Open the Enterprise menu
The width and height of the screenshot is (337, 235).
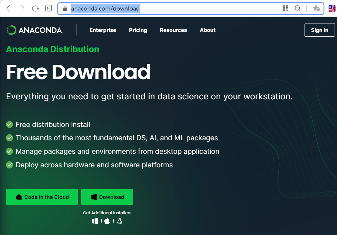(x=103, y=30)
